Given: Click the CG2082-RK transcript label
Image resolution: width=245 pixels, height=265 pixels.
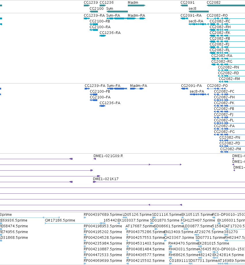Looking at the screenshot, I should click(x=220, y=33).
